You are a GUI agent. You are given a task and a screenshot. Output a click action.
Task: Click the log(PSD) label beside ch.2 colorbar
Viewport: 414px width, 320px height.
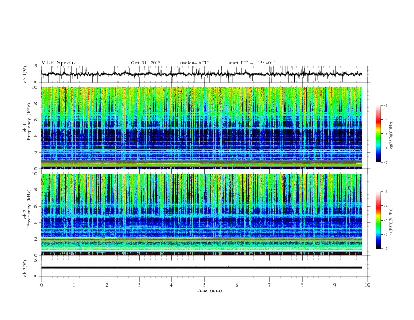point(391,222)
